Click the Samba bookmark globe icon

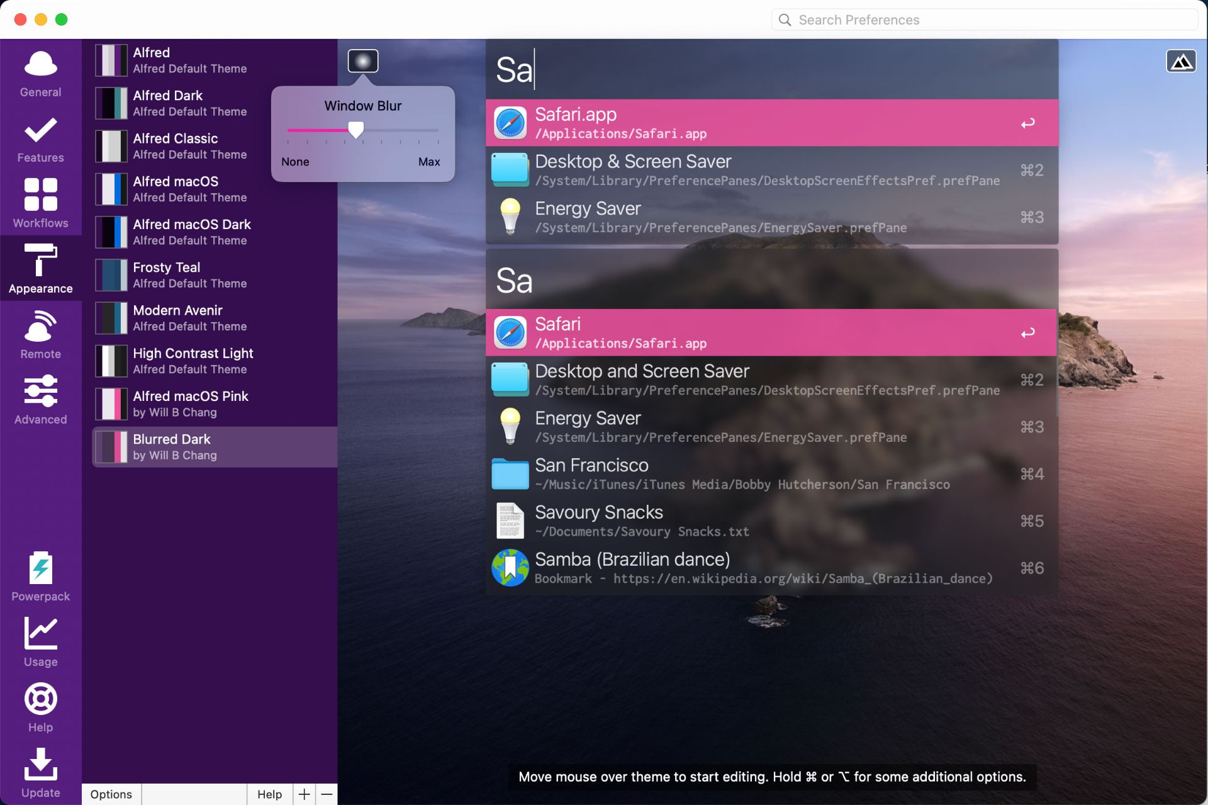[510, 568]
